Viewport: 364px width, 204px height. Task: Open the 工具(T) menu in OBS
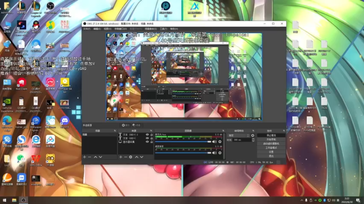[x=163, y=29]
